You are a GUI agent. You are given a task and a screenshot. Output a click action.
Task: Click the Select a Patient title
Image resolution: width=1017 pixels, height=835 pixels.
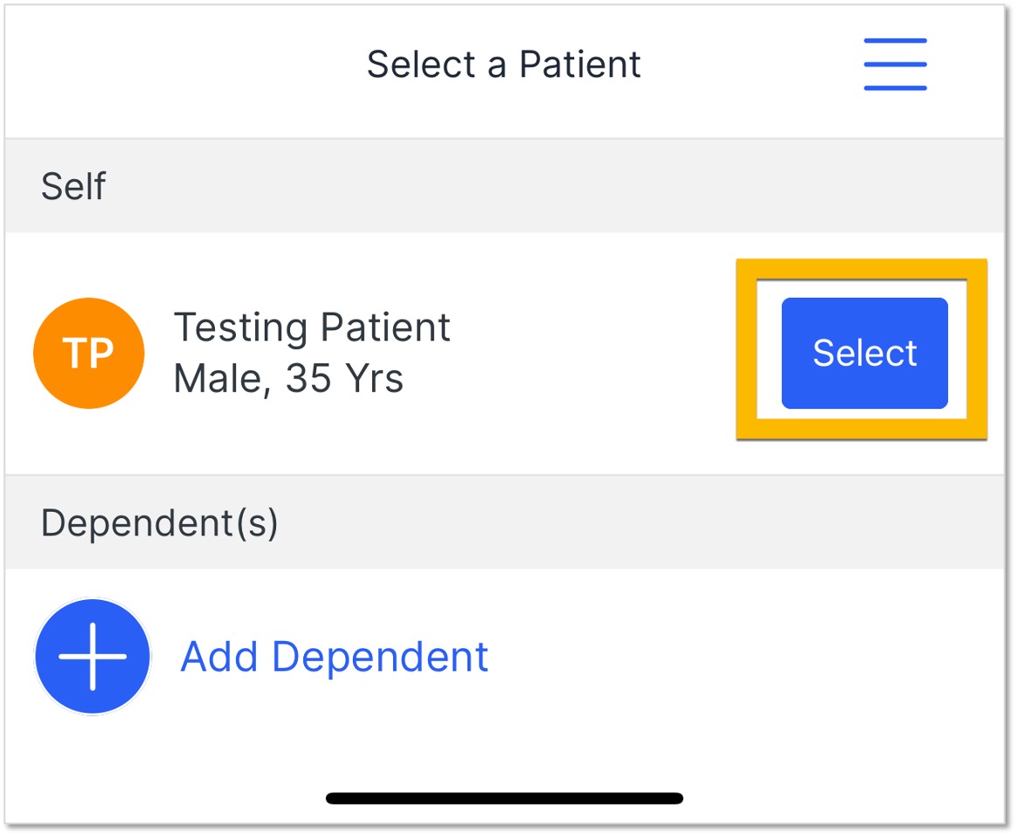[505, 63]
